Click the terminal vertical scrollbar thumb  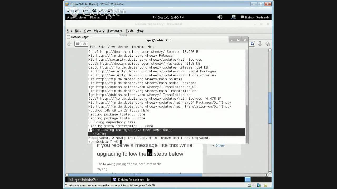pyautogui.click(x=247, y=123)
